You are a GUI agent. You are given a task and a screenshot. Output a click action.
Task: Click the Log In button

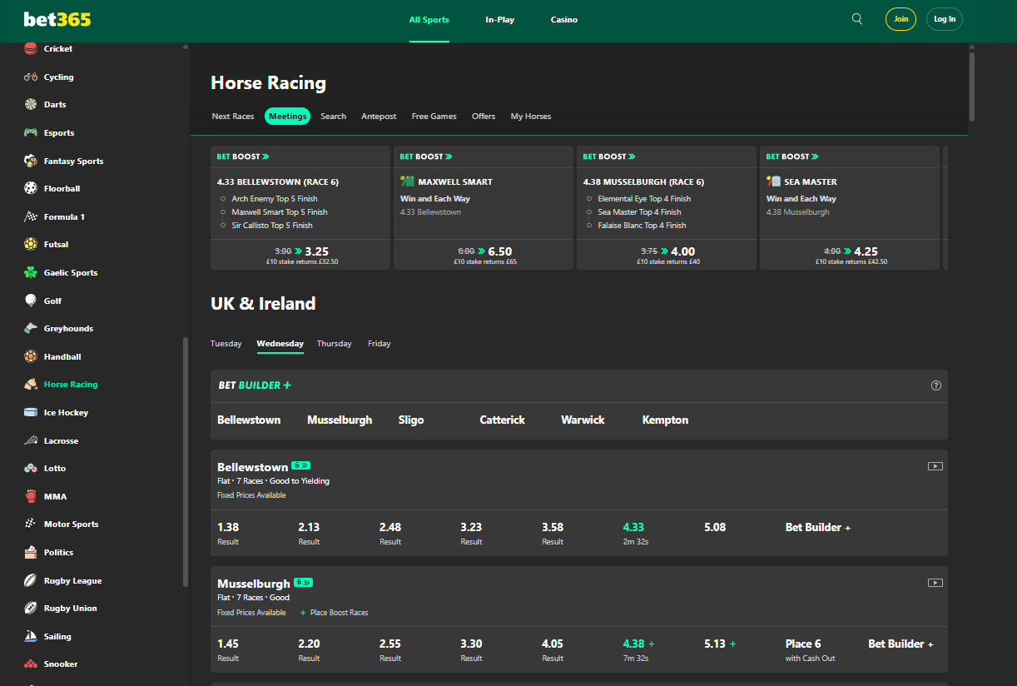(x=945, y=19)
